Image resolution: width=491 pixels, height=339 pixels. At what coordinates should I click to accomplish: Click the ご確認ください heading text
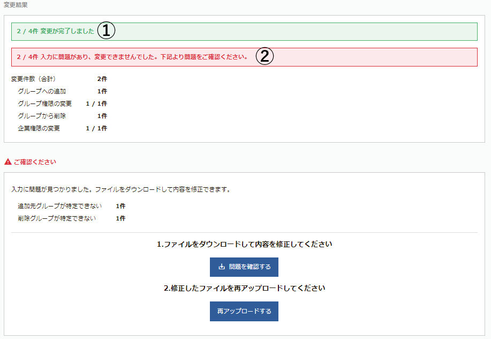[x=35, y=162]
